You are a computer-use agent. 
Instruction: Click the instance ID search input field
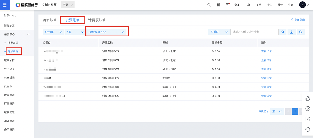254,32
